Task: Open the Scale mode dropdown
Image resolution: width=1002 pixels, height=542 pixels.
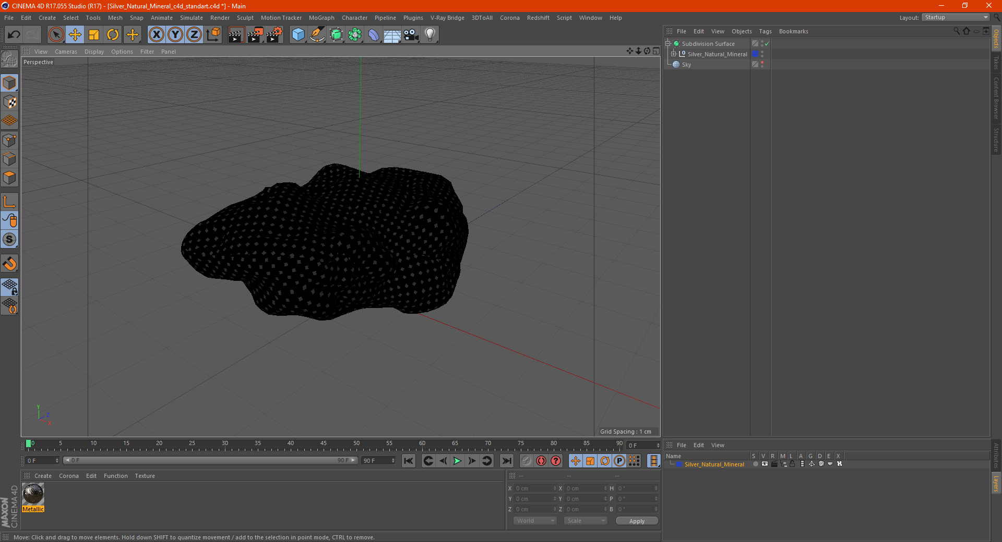Action: click(586, 521)
